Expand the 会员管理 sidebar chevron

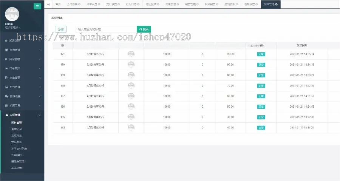click(40, 50)
